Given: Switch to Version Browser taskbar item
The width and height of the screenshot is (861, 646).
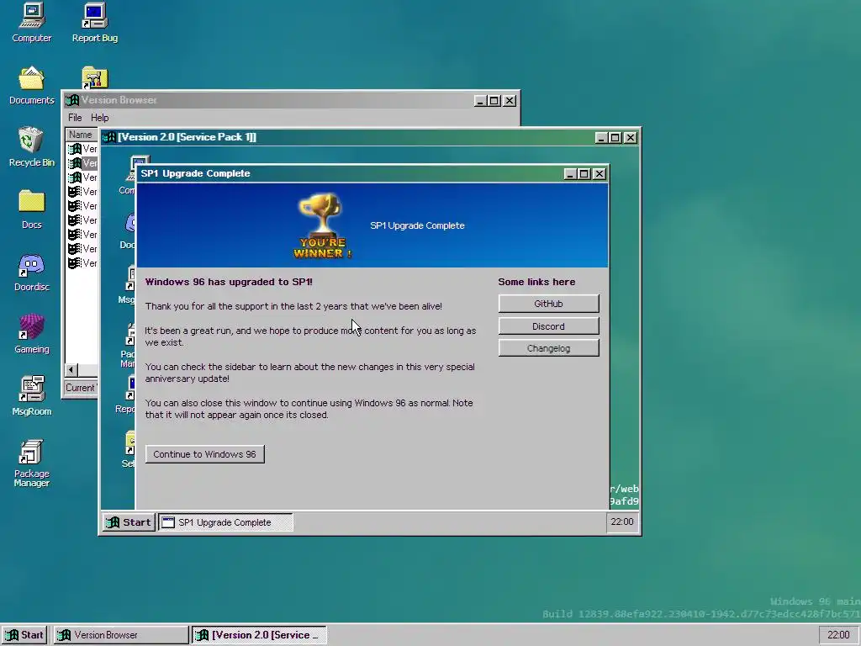Looking at the screenshot, I should pos(120,635).
